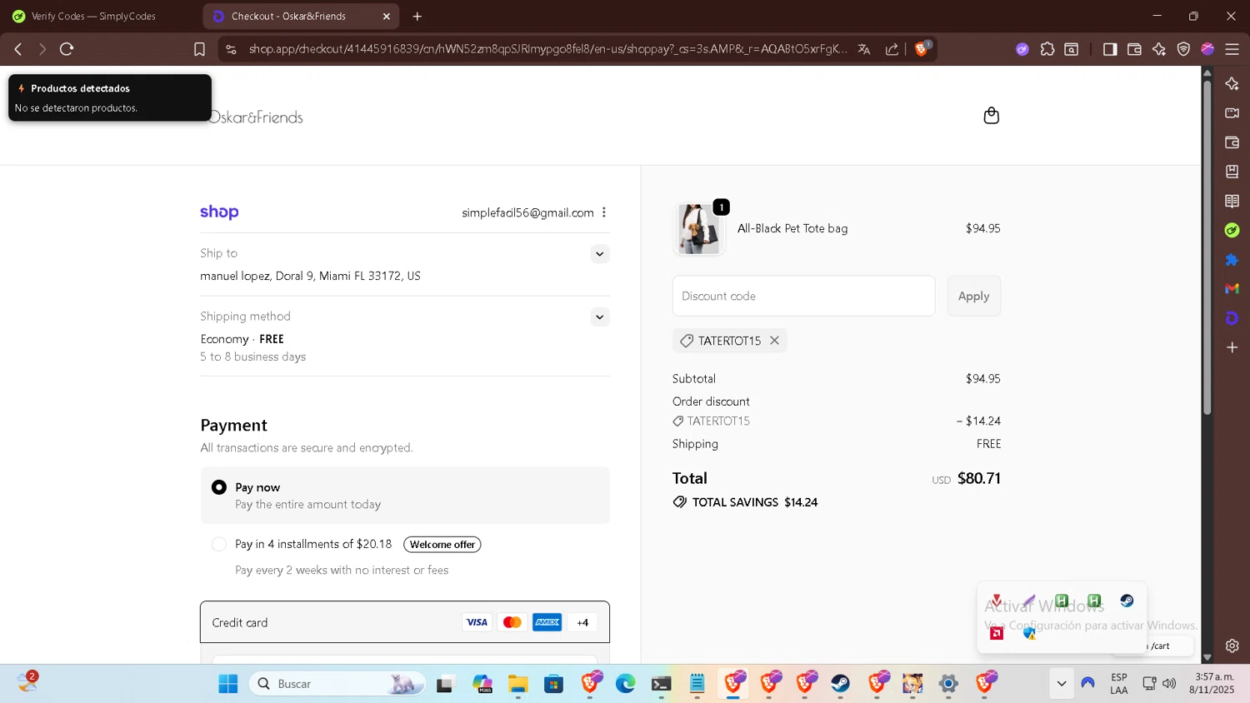
Task: Click the share page icon in address bar
Action: 892,49
